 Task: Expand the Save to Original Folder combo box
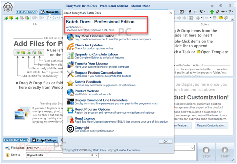(96, 155)
